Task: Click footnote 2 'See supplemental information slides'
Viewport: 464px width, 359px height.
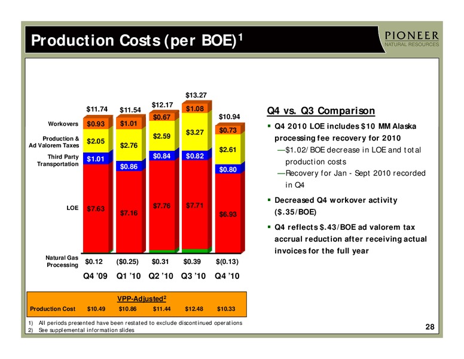Action: tap(81, 330)
